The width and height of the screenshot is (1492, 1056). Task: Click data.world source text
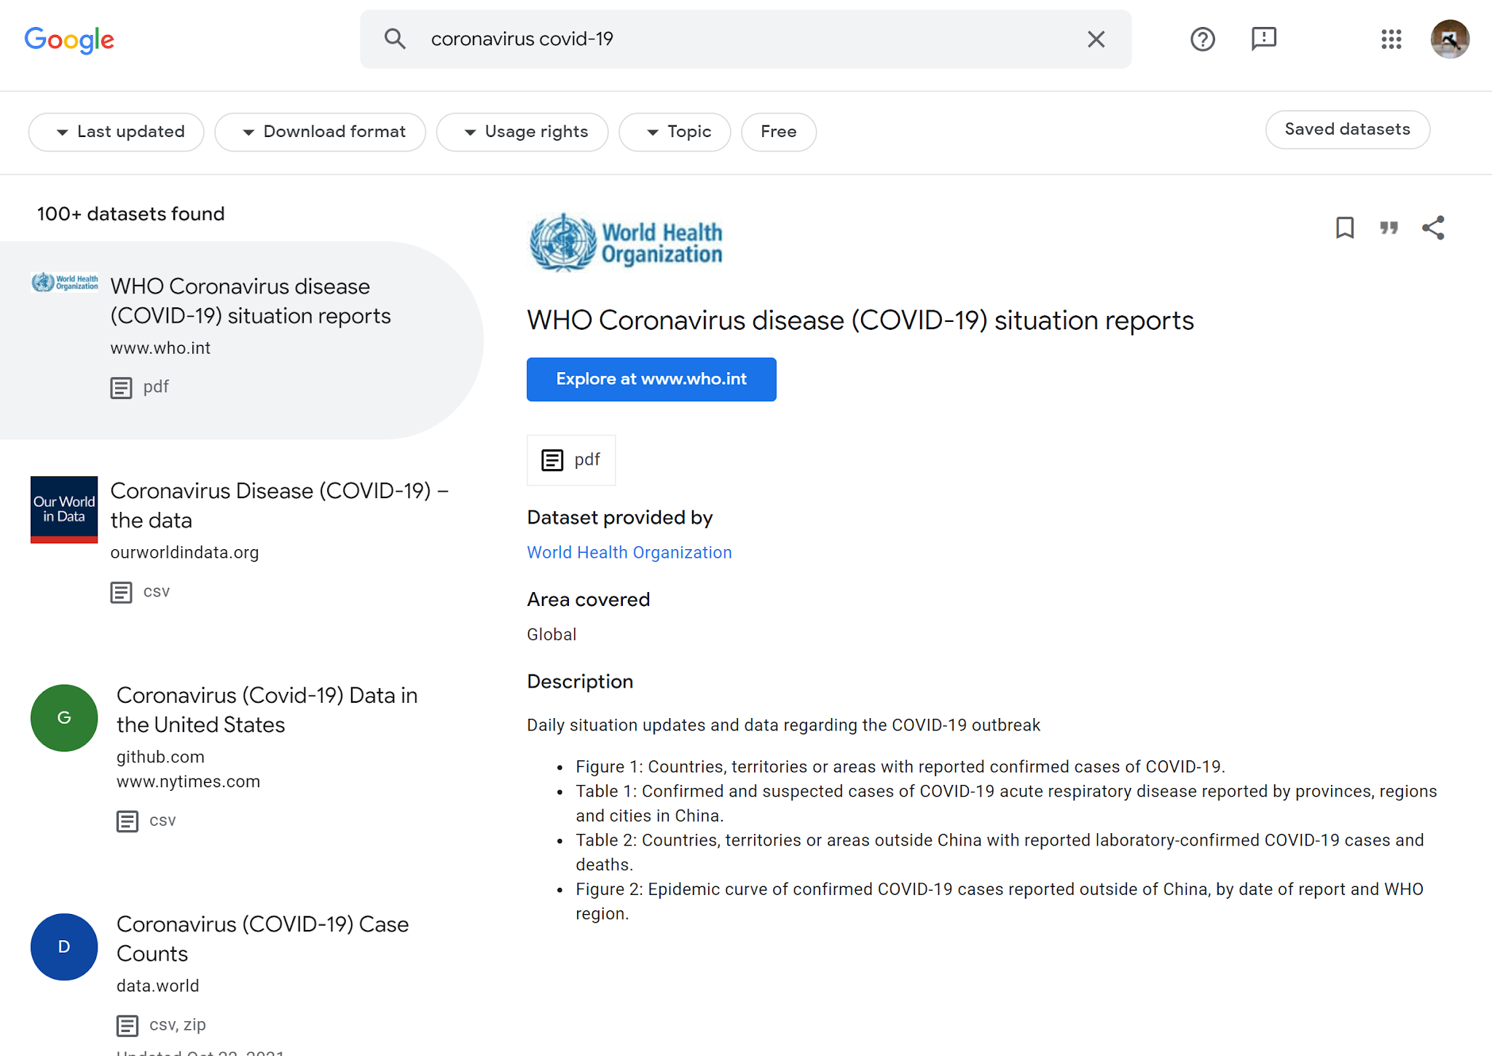[x=157, y=986]
